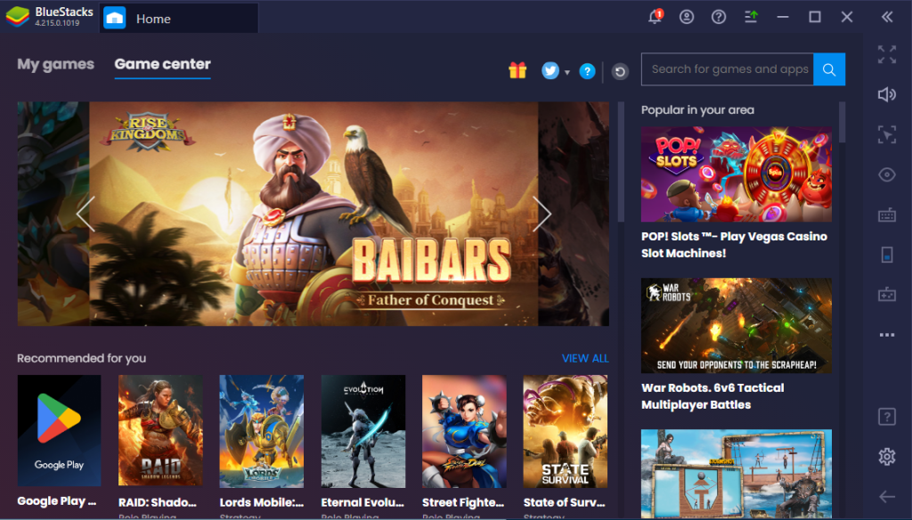Viewport: 912px width, 520px height.
Task: Click the BlueStacks logo
Action: 18,17
